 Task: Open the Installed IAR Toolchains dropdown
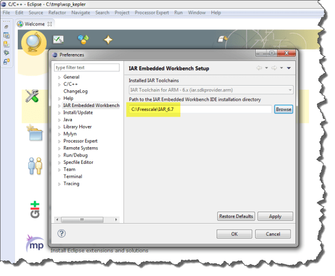coord(211,90)
